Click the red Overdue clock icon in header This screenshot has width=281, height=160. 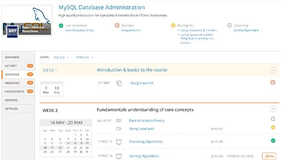117,25
